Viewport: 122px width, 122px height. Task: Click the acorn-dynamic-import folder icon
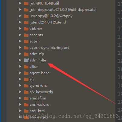(x=26, y=48)
